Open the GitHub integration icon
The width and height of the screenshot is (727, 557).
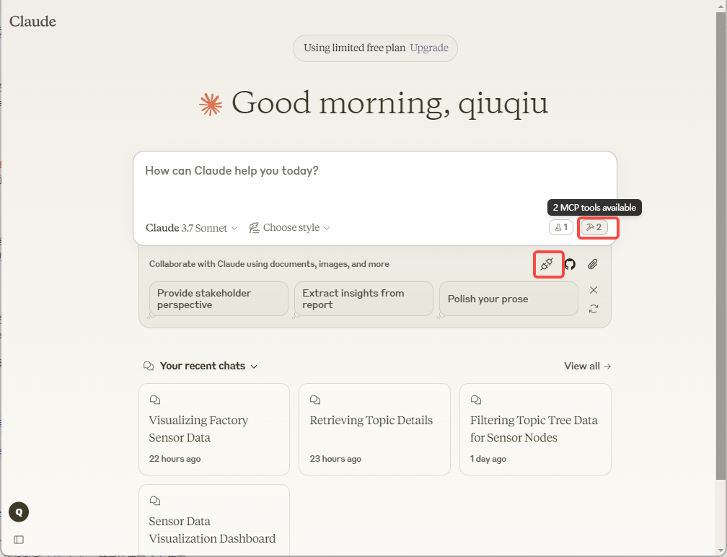point(570,264)
